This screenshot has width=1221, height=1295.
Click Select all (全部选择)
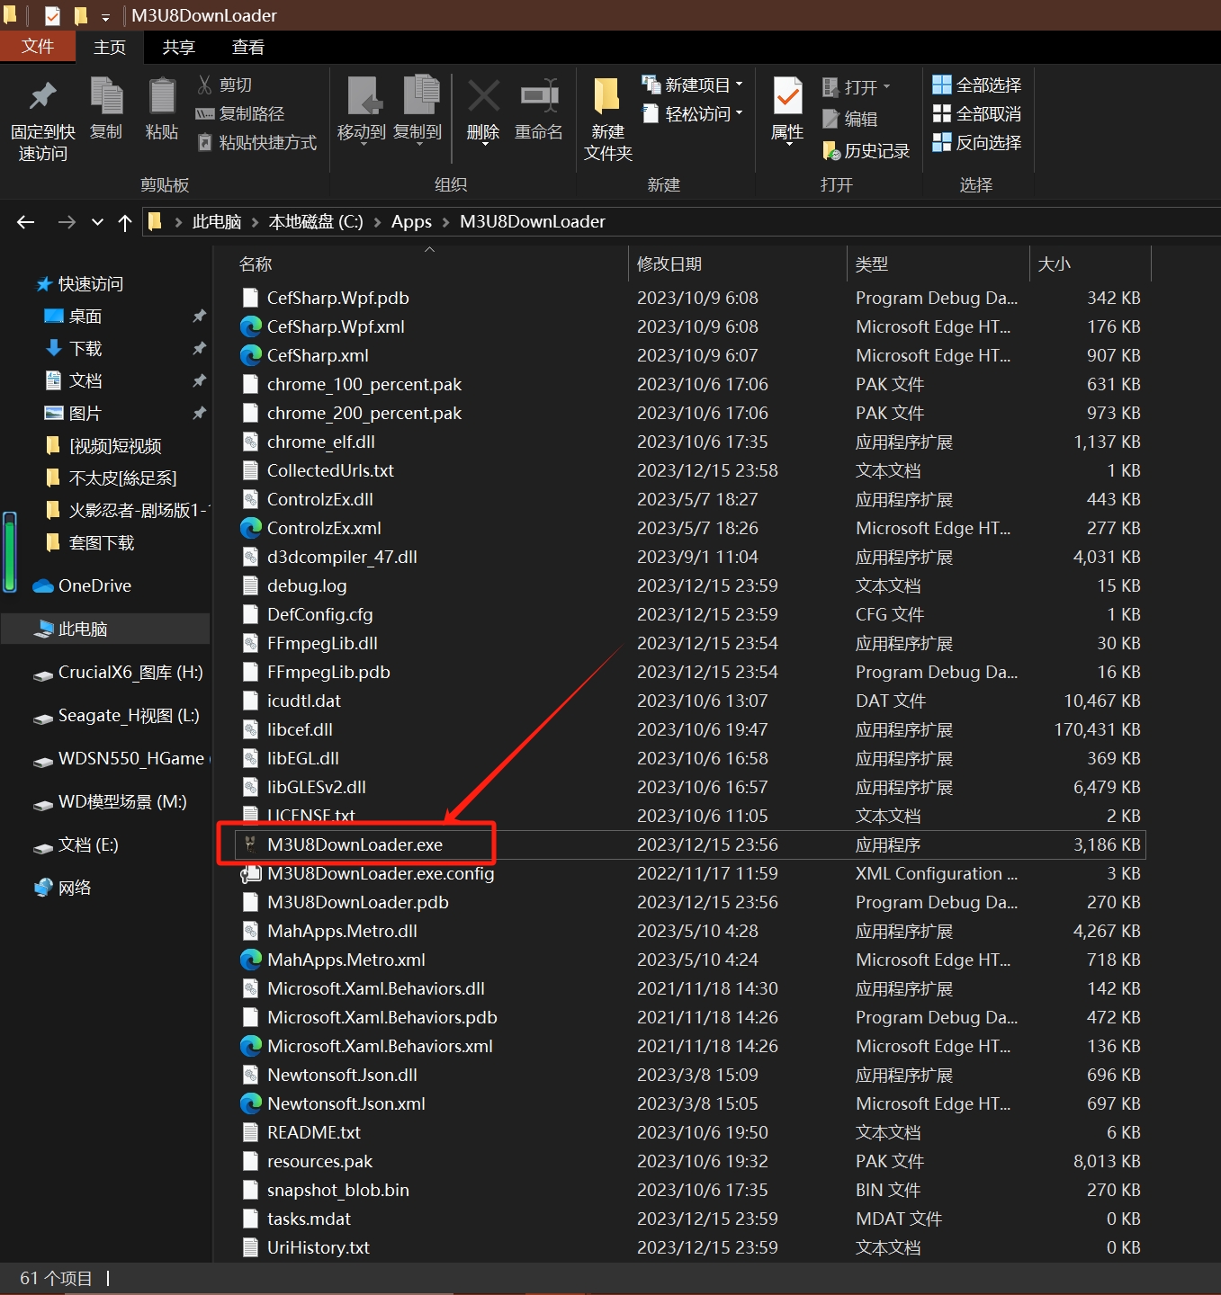point(977,85)
